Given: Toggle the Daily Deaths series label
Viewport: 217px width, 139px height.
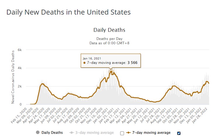Looking at the screenshot, I should coord(53,133).
